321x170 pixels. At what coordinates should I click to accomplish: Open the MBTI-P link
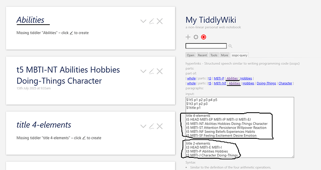pyautogui.click(x=219, y=78)
